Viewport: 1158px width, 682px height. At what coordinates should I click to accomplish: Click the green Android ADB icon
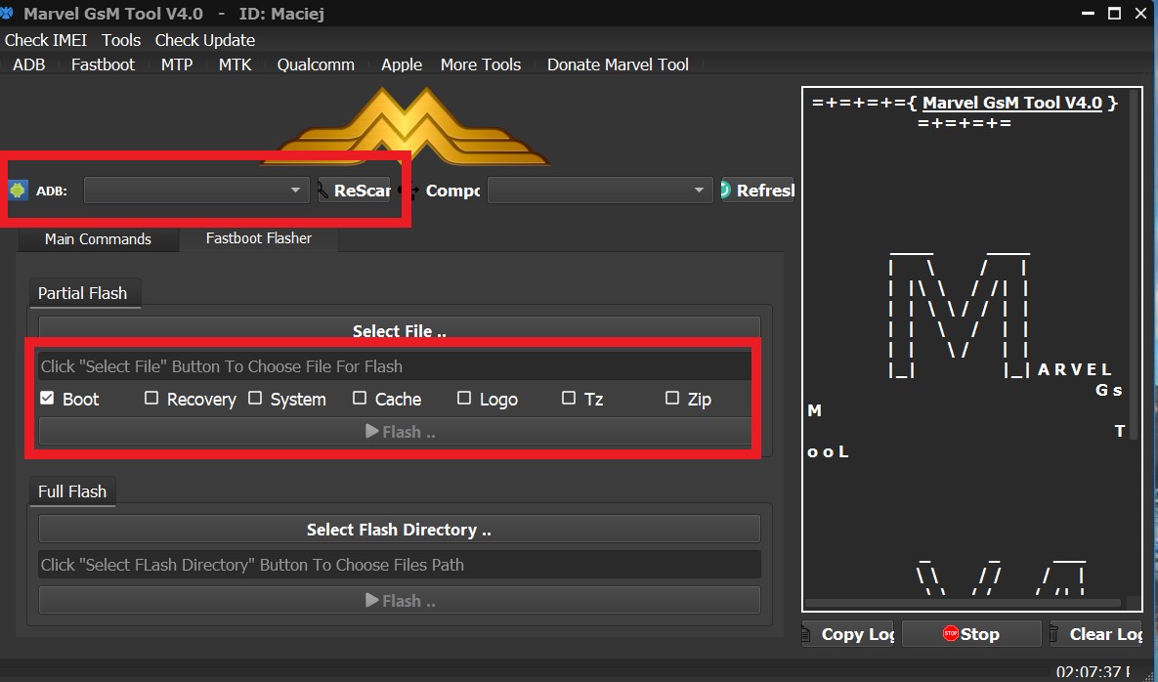coord(18,191)
